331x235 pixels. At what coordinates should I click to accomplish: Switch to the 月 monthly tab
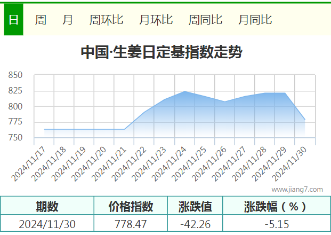point(68,20)
